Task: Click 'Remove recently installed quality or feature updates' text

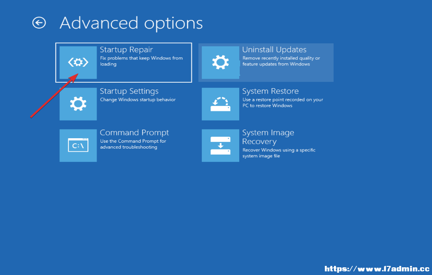Action: (x=281, y=61)
